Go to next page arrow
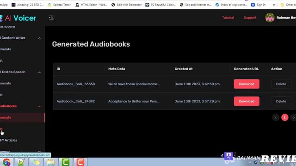296x166 pixels. [293, 118]
